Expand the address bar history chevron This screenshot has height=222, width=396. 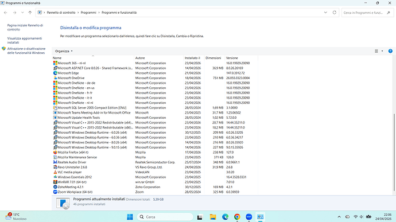click(325, 13)
